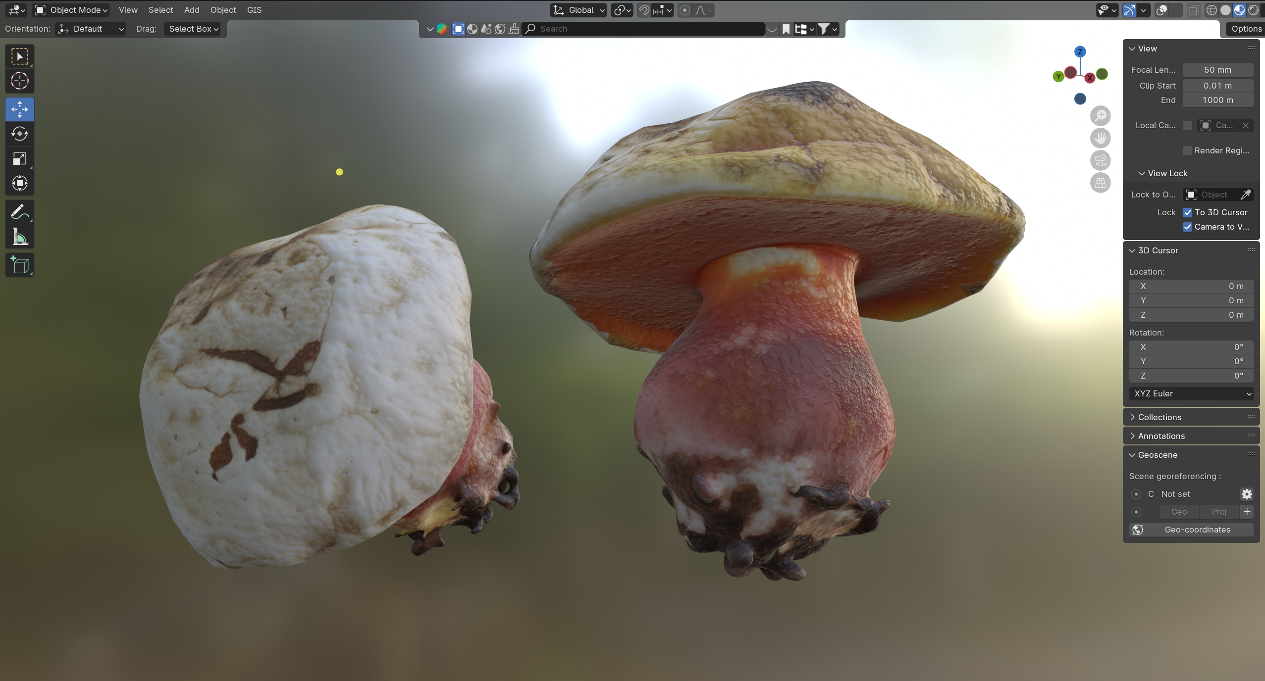Click the Options button
Screen dimensions: 1265x681
pos(1246,29)
